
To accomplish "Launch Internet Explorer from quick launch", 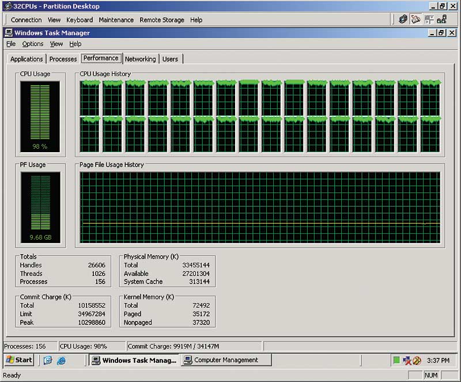I will [x=61, y=360].
